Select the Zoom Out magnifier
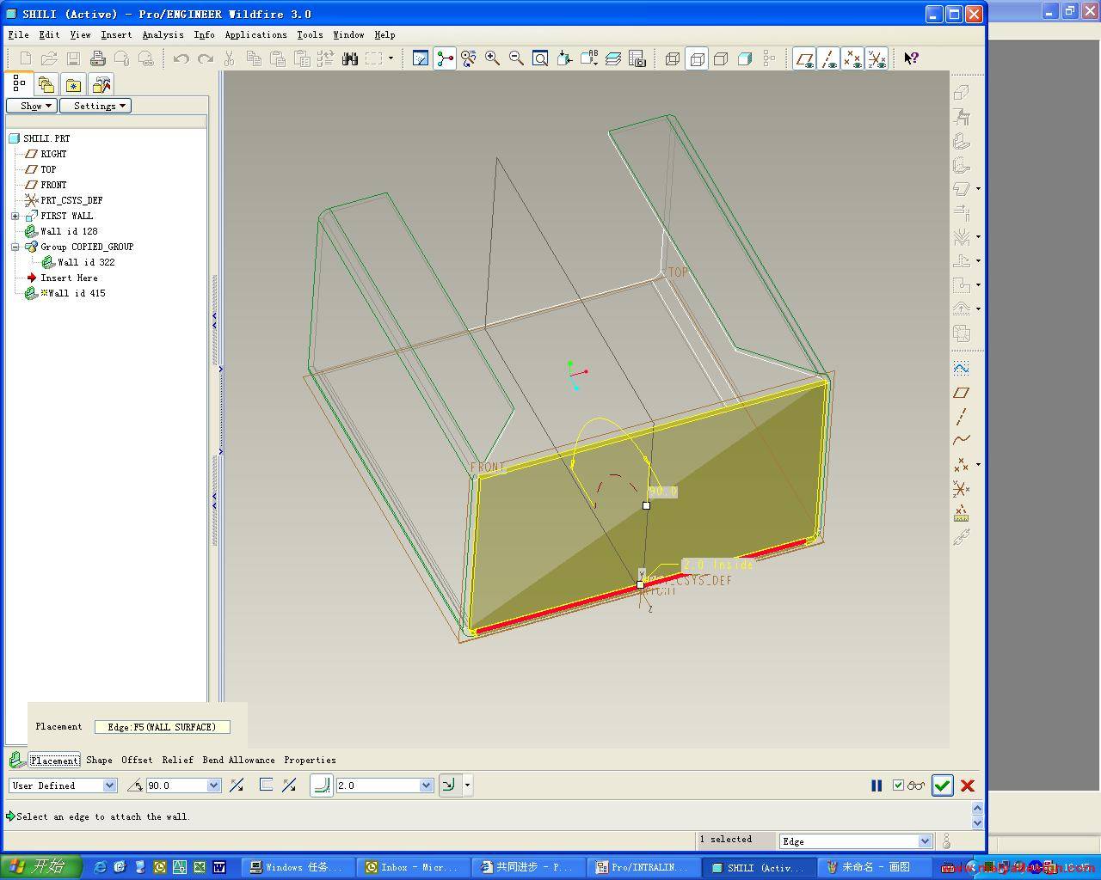Image resolution: width=1101 pixels, height=880 pixels. coord(517,58)
